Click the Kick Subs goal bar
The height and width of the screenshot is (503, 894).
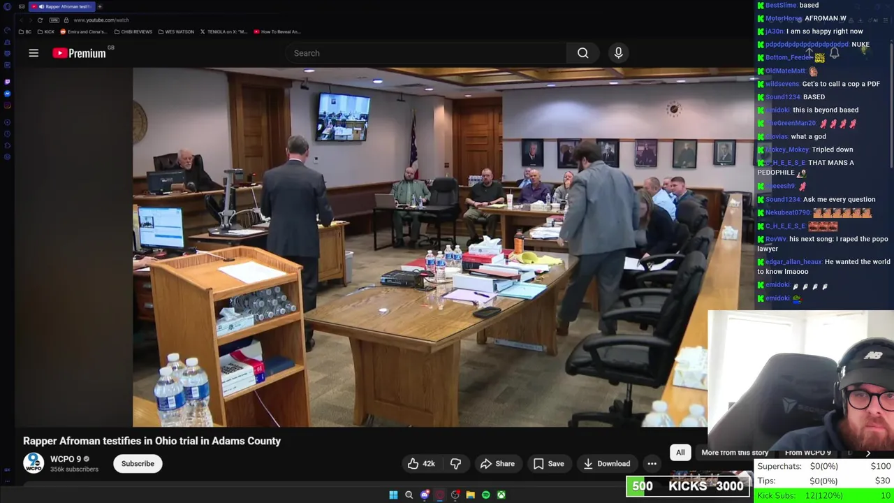tap(823, 495)
